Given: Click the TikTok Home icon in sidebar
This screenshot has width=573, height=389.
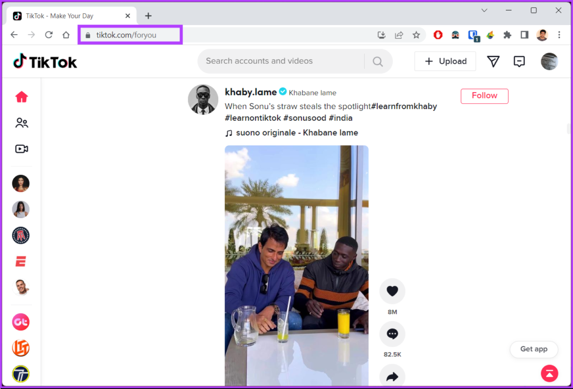Looking at the screenshot, I should pos(21,97).
